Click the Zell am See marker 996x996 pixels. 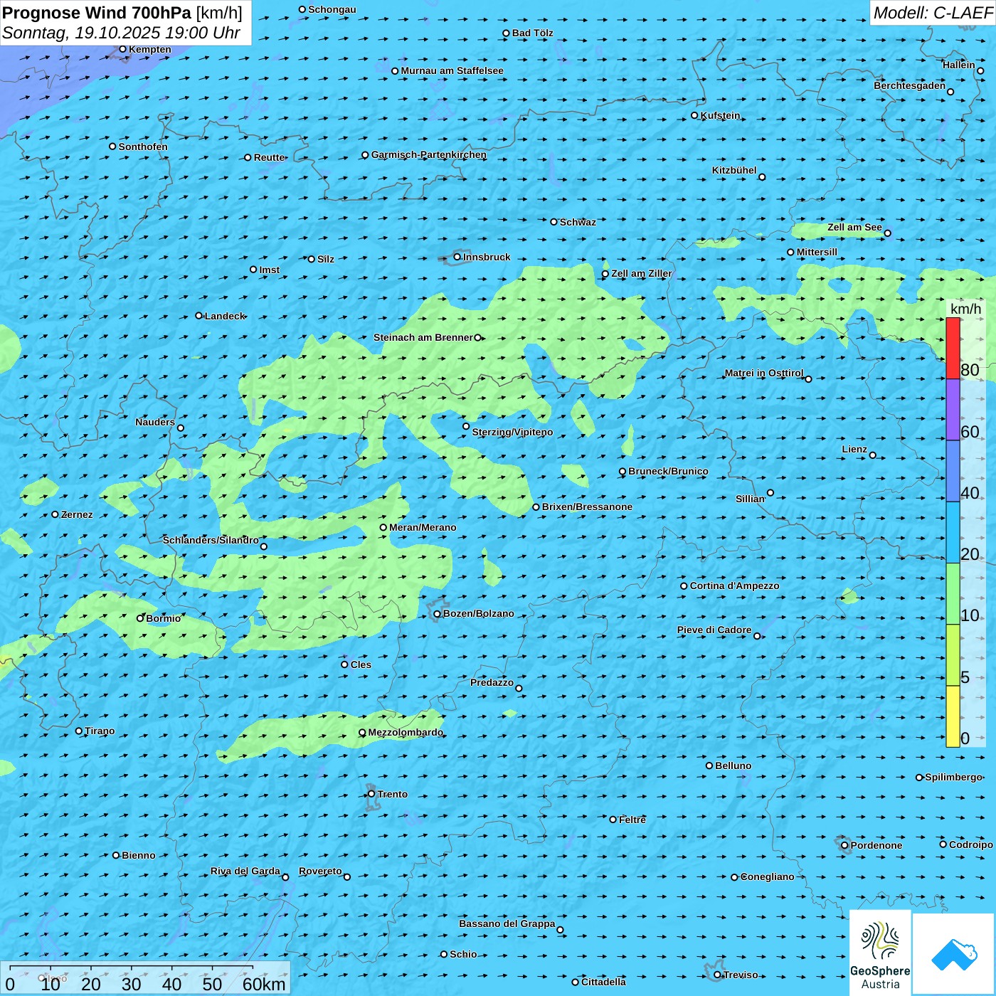point(887,233)
